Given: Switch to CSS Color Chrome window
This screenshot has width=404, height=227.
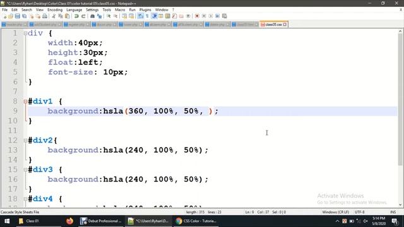Looking at the screenshot, I should tap(196, 221).
